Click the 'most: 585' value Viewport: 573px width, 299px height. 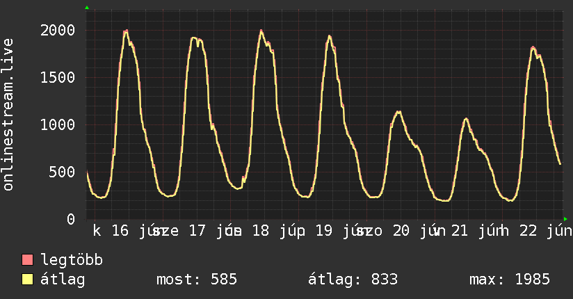197,280
